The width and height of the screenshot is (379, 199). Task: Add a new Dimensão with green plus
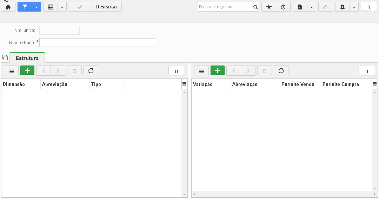27,71
